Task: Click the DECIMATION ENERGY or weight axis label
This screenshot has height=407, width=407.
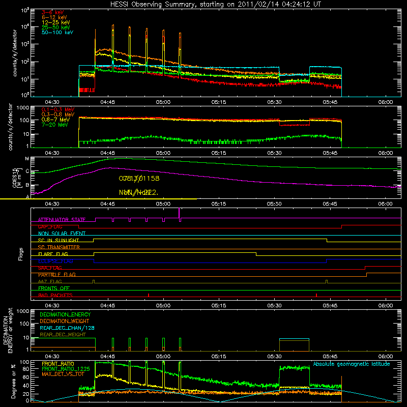Action: (8, 330)
